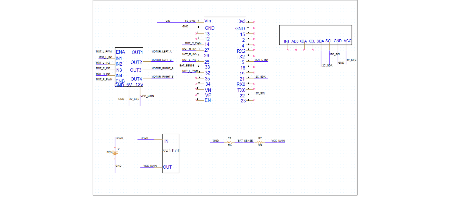Click the TX0 pin label

pos(241,90)
